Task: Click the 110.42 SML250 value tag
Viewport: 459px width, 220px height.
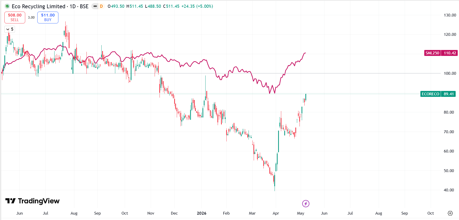Action: [449, 53]
